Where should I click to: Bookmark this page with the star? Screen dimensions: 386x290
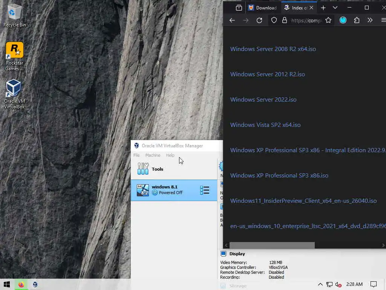coord(328,20)
